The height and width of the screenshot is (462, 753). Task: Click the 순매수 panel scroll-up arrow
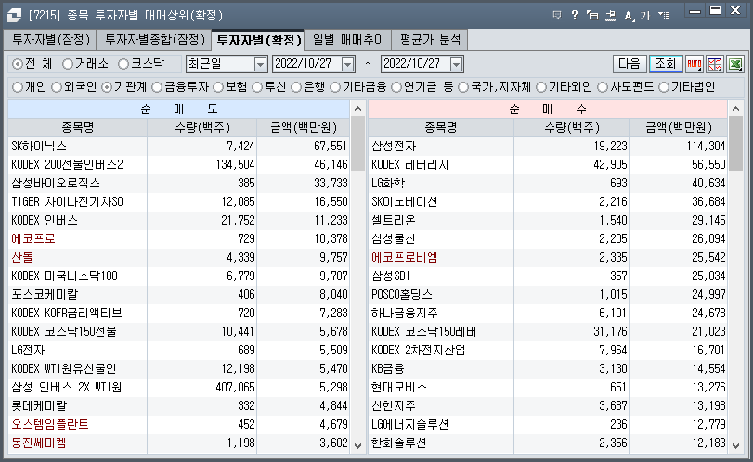click(735, 109)
